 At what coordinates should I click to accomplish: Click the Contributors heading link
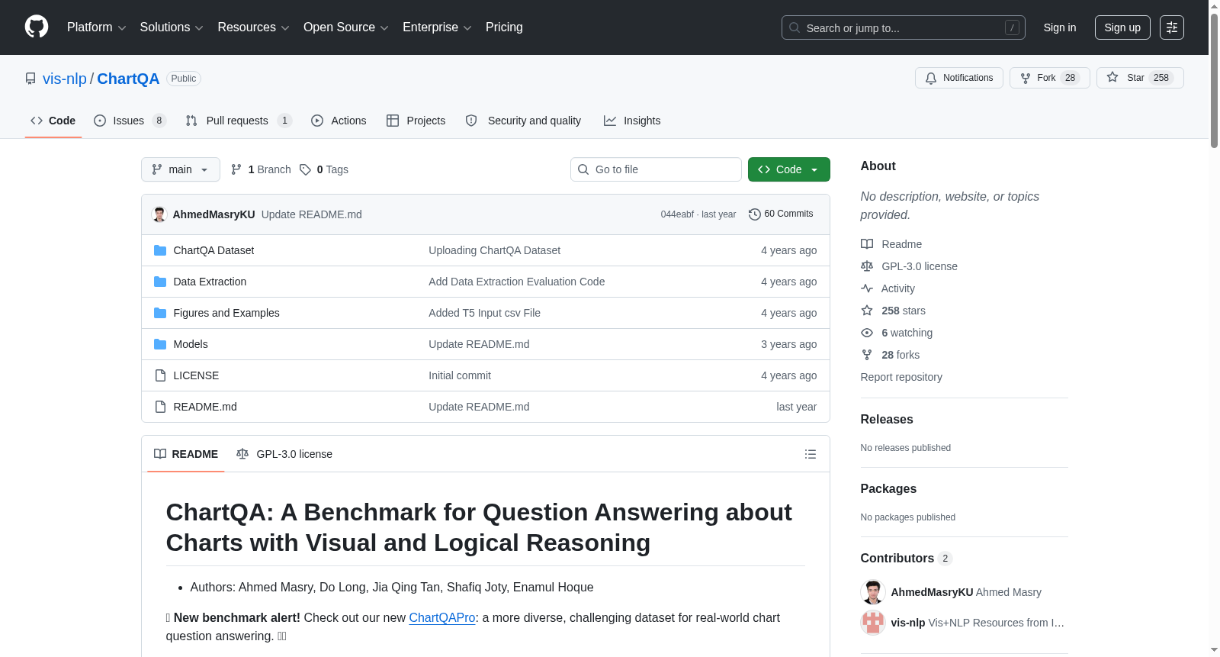tap(907, 559)
